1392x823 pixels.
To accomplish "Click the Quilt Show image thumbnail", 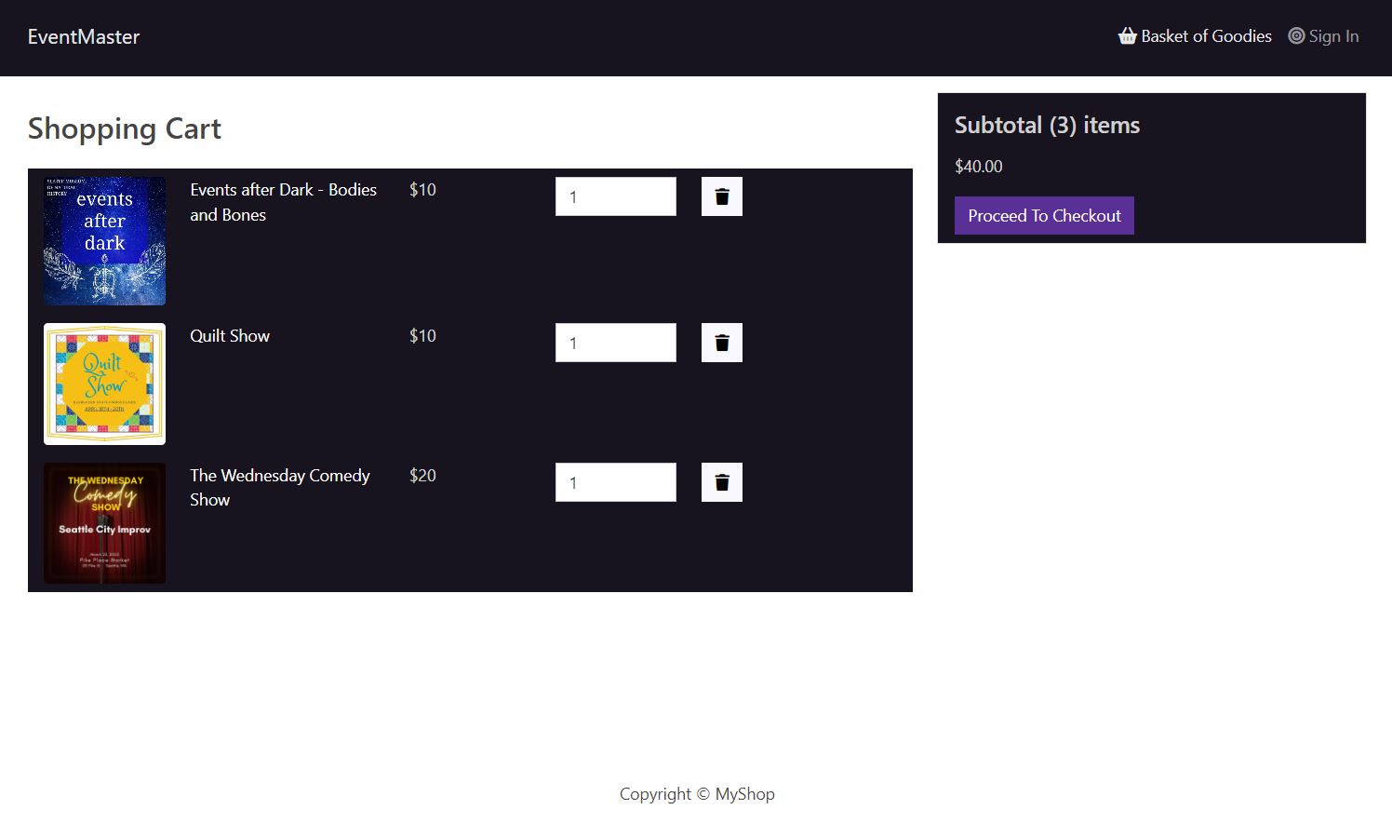I will point(104,384).
